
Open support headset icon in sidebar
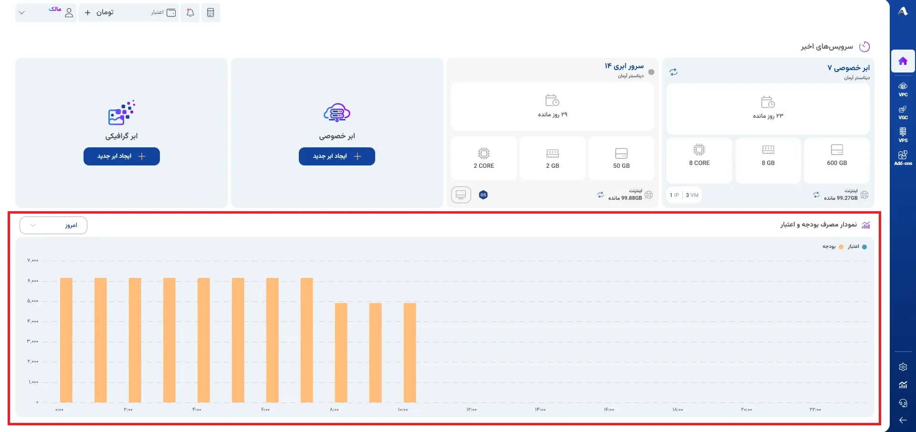(903, 403)
